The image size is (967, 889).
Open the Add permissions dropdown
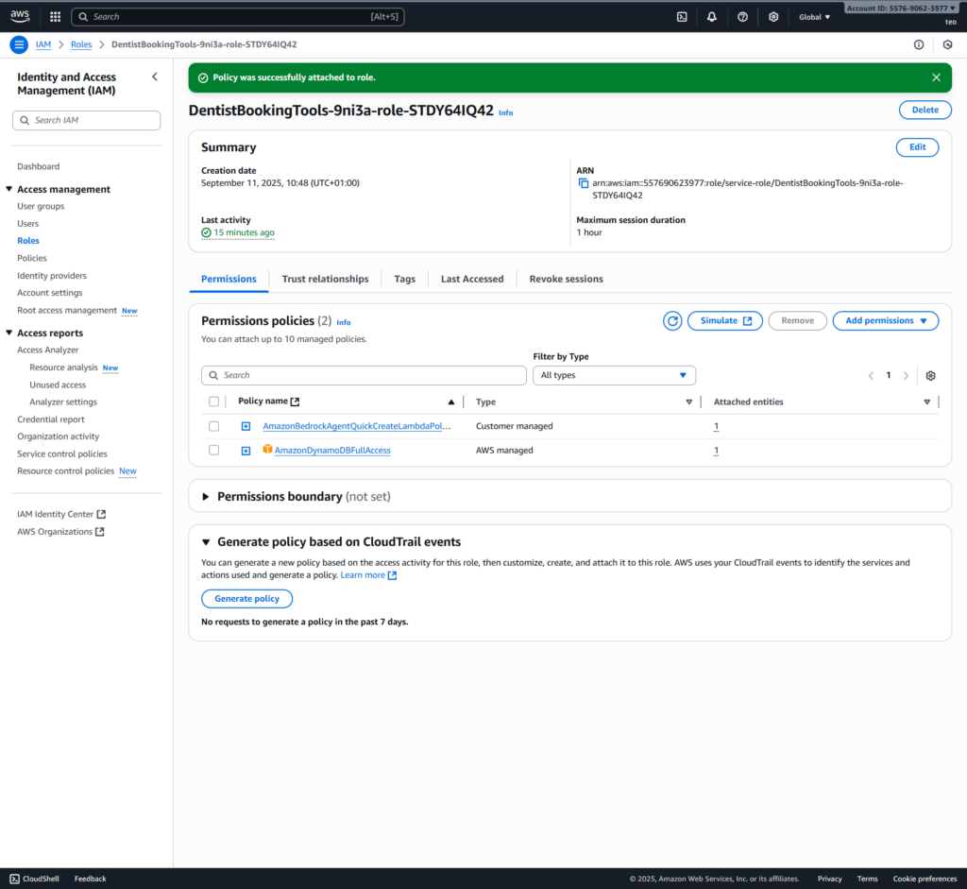tap(885, 321)
